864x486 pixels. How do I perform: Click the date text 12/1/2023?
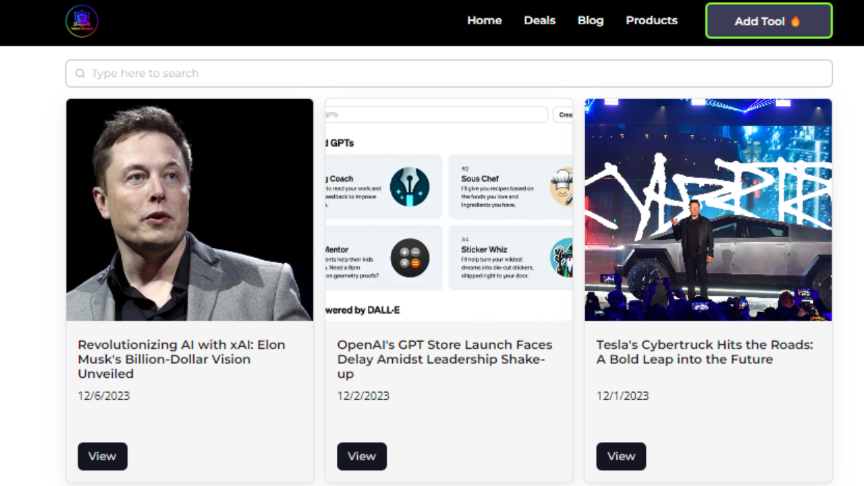pos(622,396)
